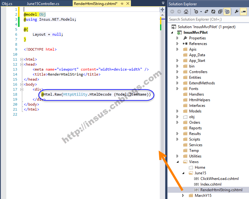Viewport: 249px width, 199px height.
Task: Click the editor split-window handle icon
Action: pos(162,10)
